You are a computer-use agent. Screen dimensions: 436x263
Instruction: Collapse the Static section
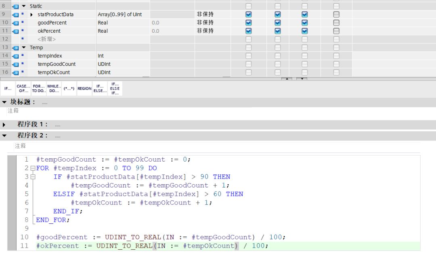24,6
